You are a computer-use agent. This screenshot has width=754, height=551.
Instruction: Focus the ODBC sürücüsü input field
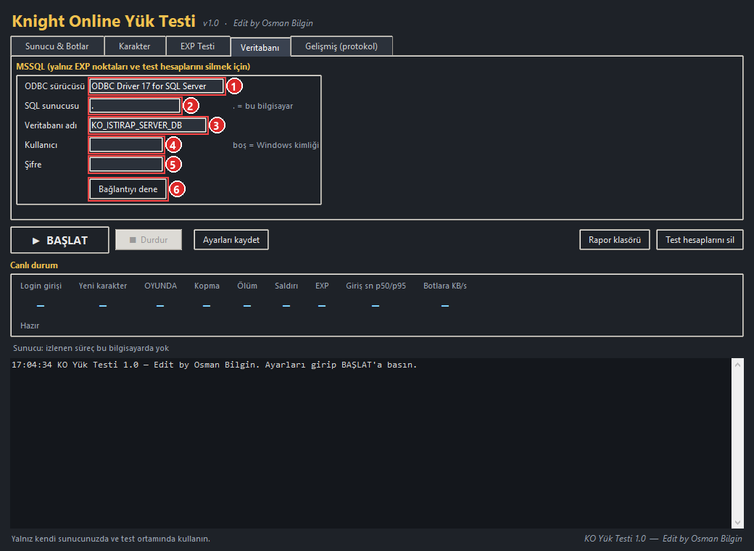pyautogui.click(x=157, y=86)
